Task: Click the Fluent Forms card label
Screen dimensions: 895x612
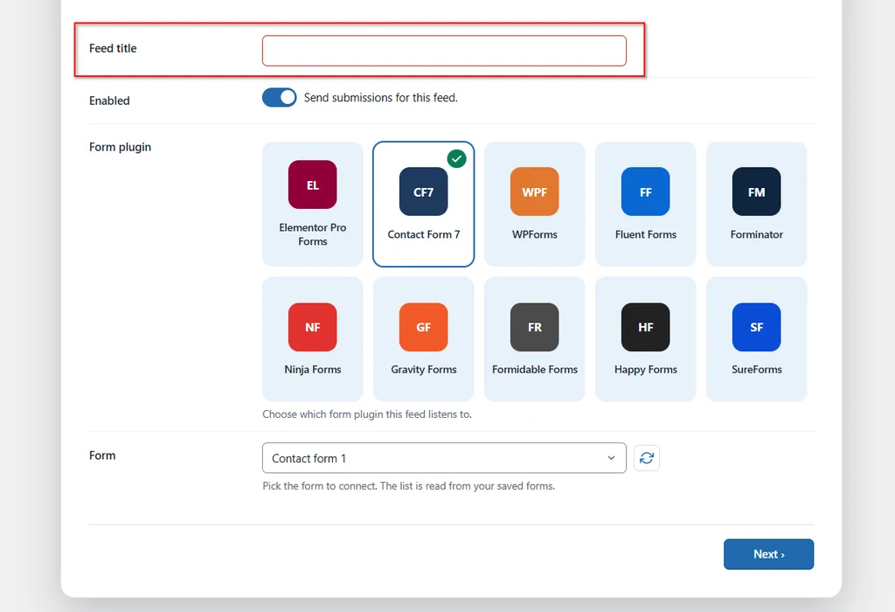Action: point(646,234)
